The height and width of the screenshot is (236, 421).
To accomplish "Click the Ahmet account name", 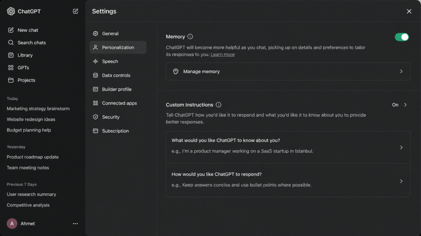I will point(28,223).
